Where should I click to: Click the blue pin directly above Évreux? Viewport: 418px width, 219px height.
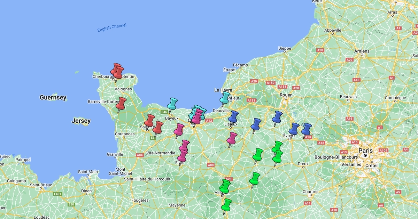click(294, 129)
